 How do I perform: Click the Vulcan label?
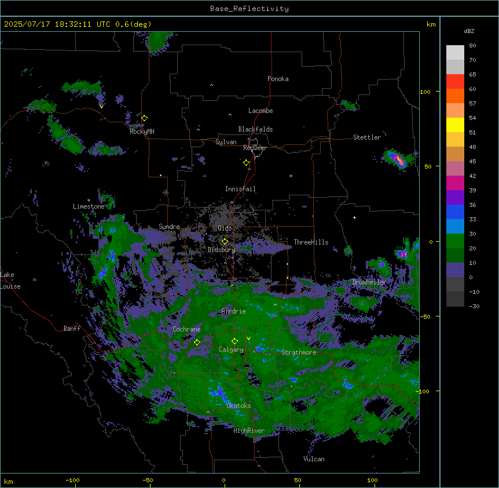click(x=314, y=459)
